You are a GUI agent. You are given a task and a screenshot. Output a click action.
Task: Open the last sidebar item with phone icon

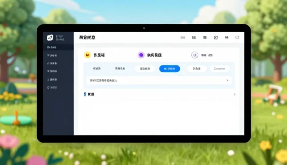(52, 87)
